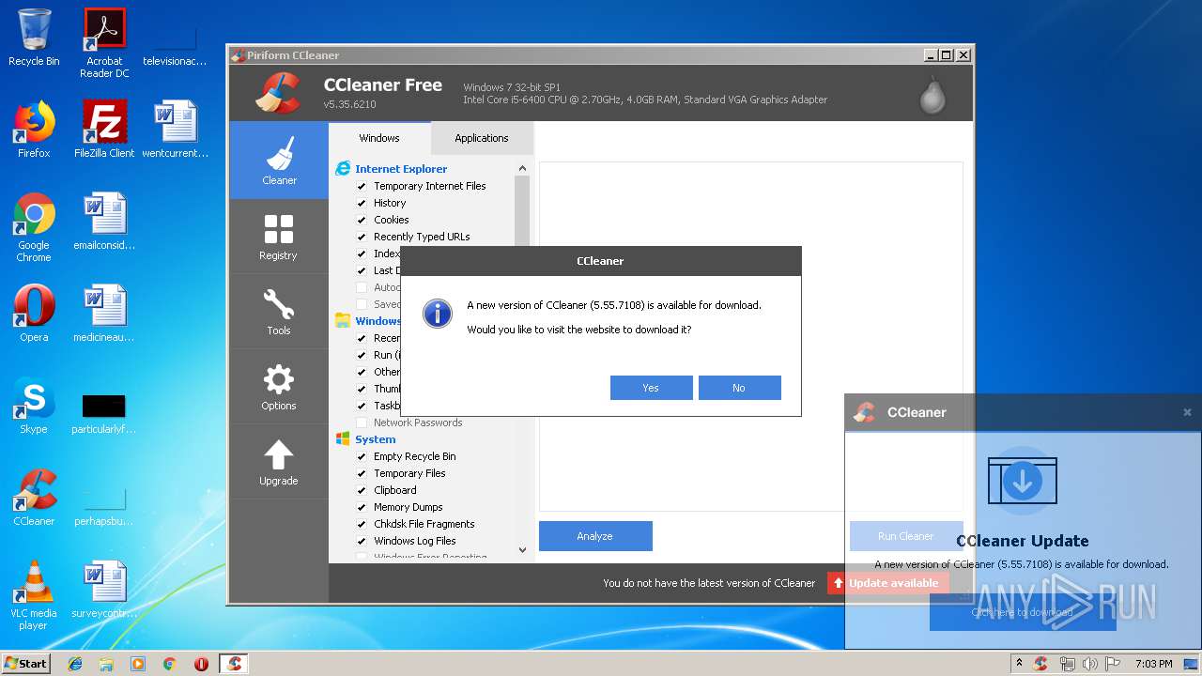Open the Google Chrome desktop shortcut
The width and height of the screenshot is (1202, 676).
pos(34,227)
